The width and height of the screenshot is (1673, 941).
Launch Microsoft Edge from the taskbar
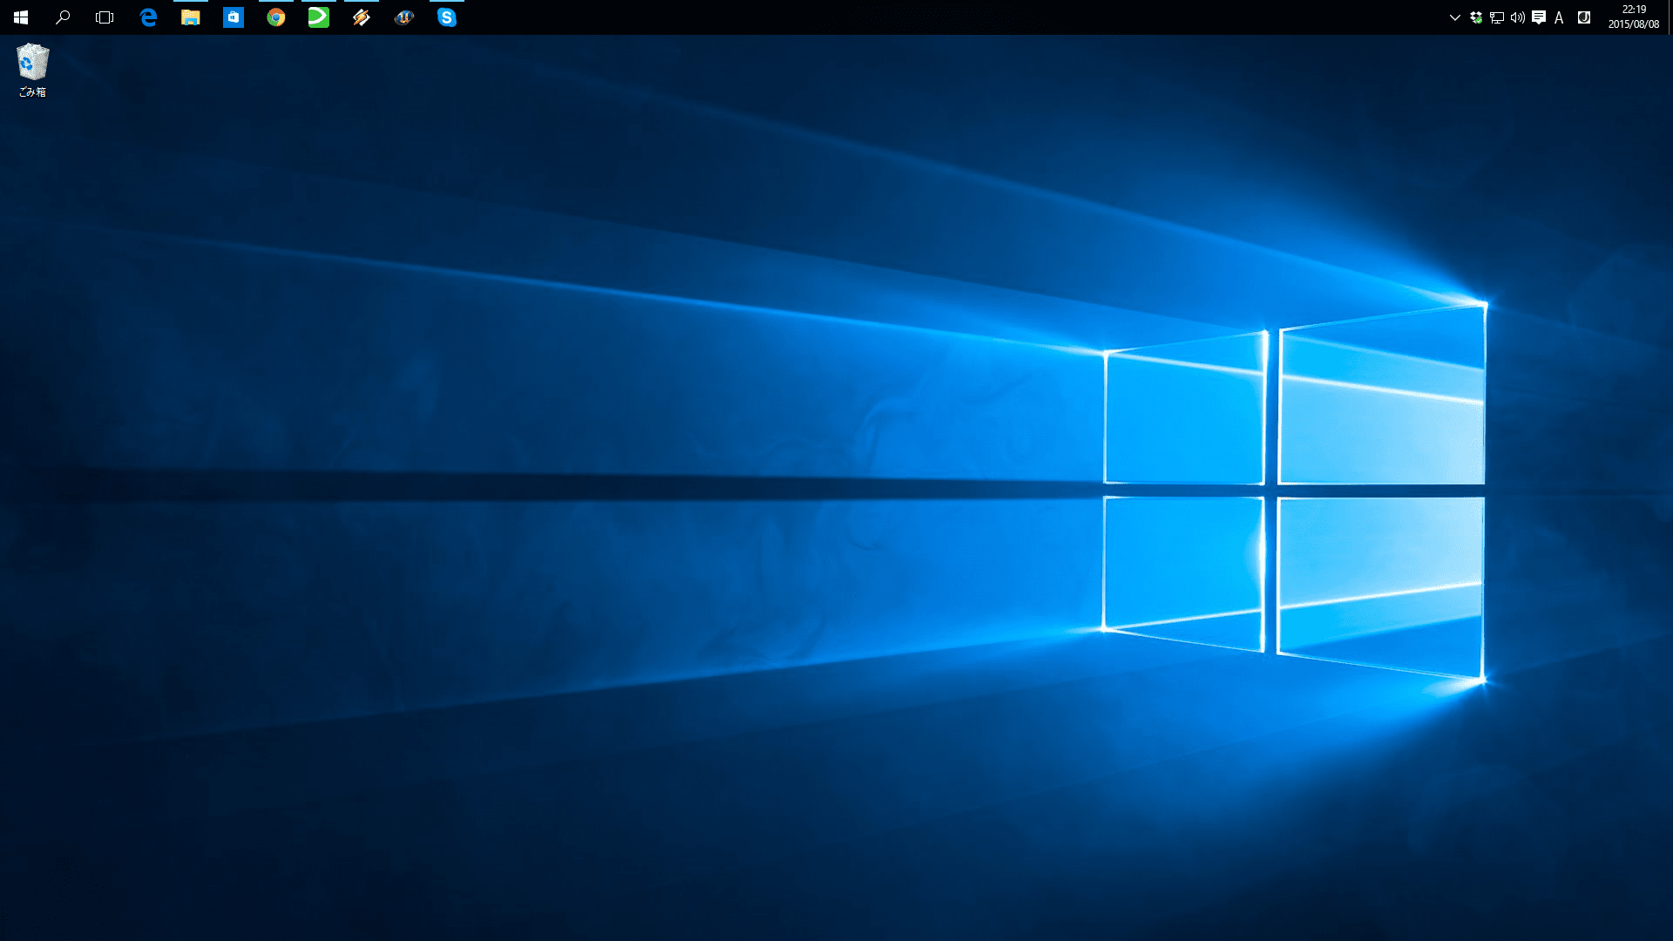tap(148, 17)
